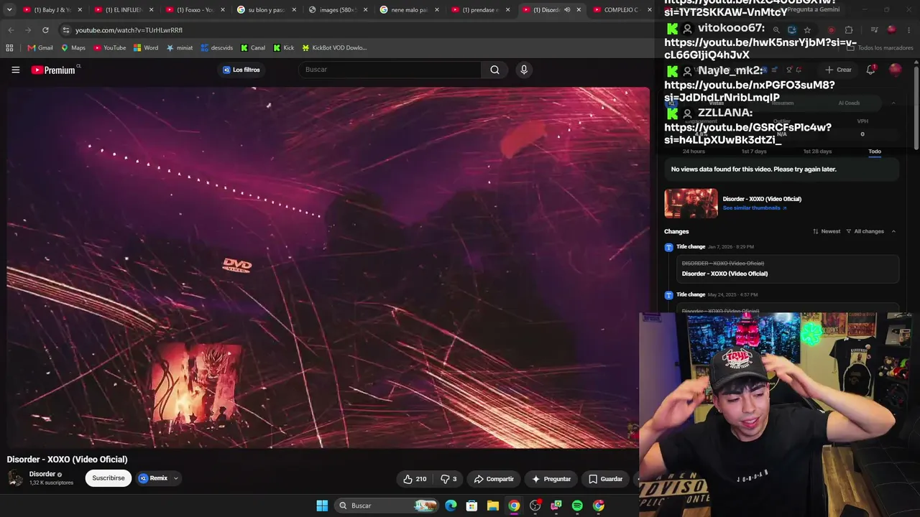Switch to the 'su blon y paso' tab
The height and width of the screenshot is (517, 920).
click(x=264, y=10)
